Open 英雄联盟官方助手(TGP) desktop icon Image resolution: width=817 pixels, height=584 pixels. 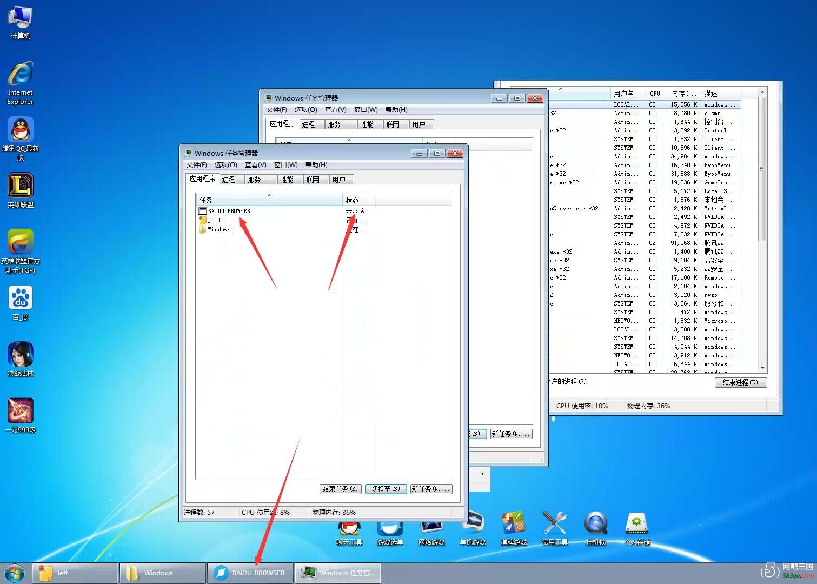(x=20, y=251)
